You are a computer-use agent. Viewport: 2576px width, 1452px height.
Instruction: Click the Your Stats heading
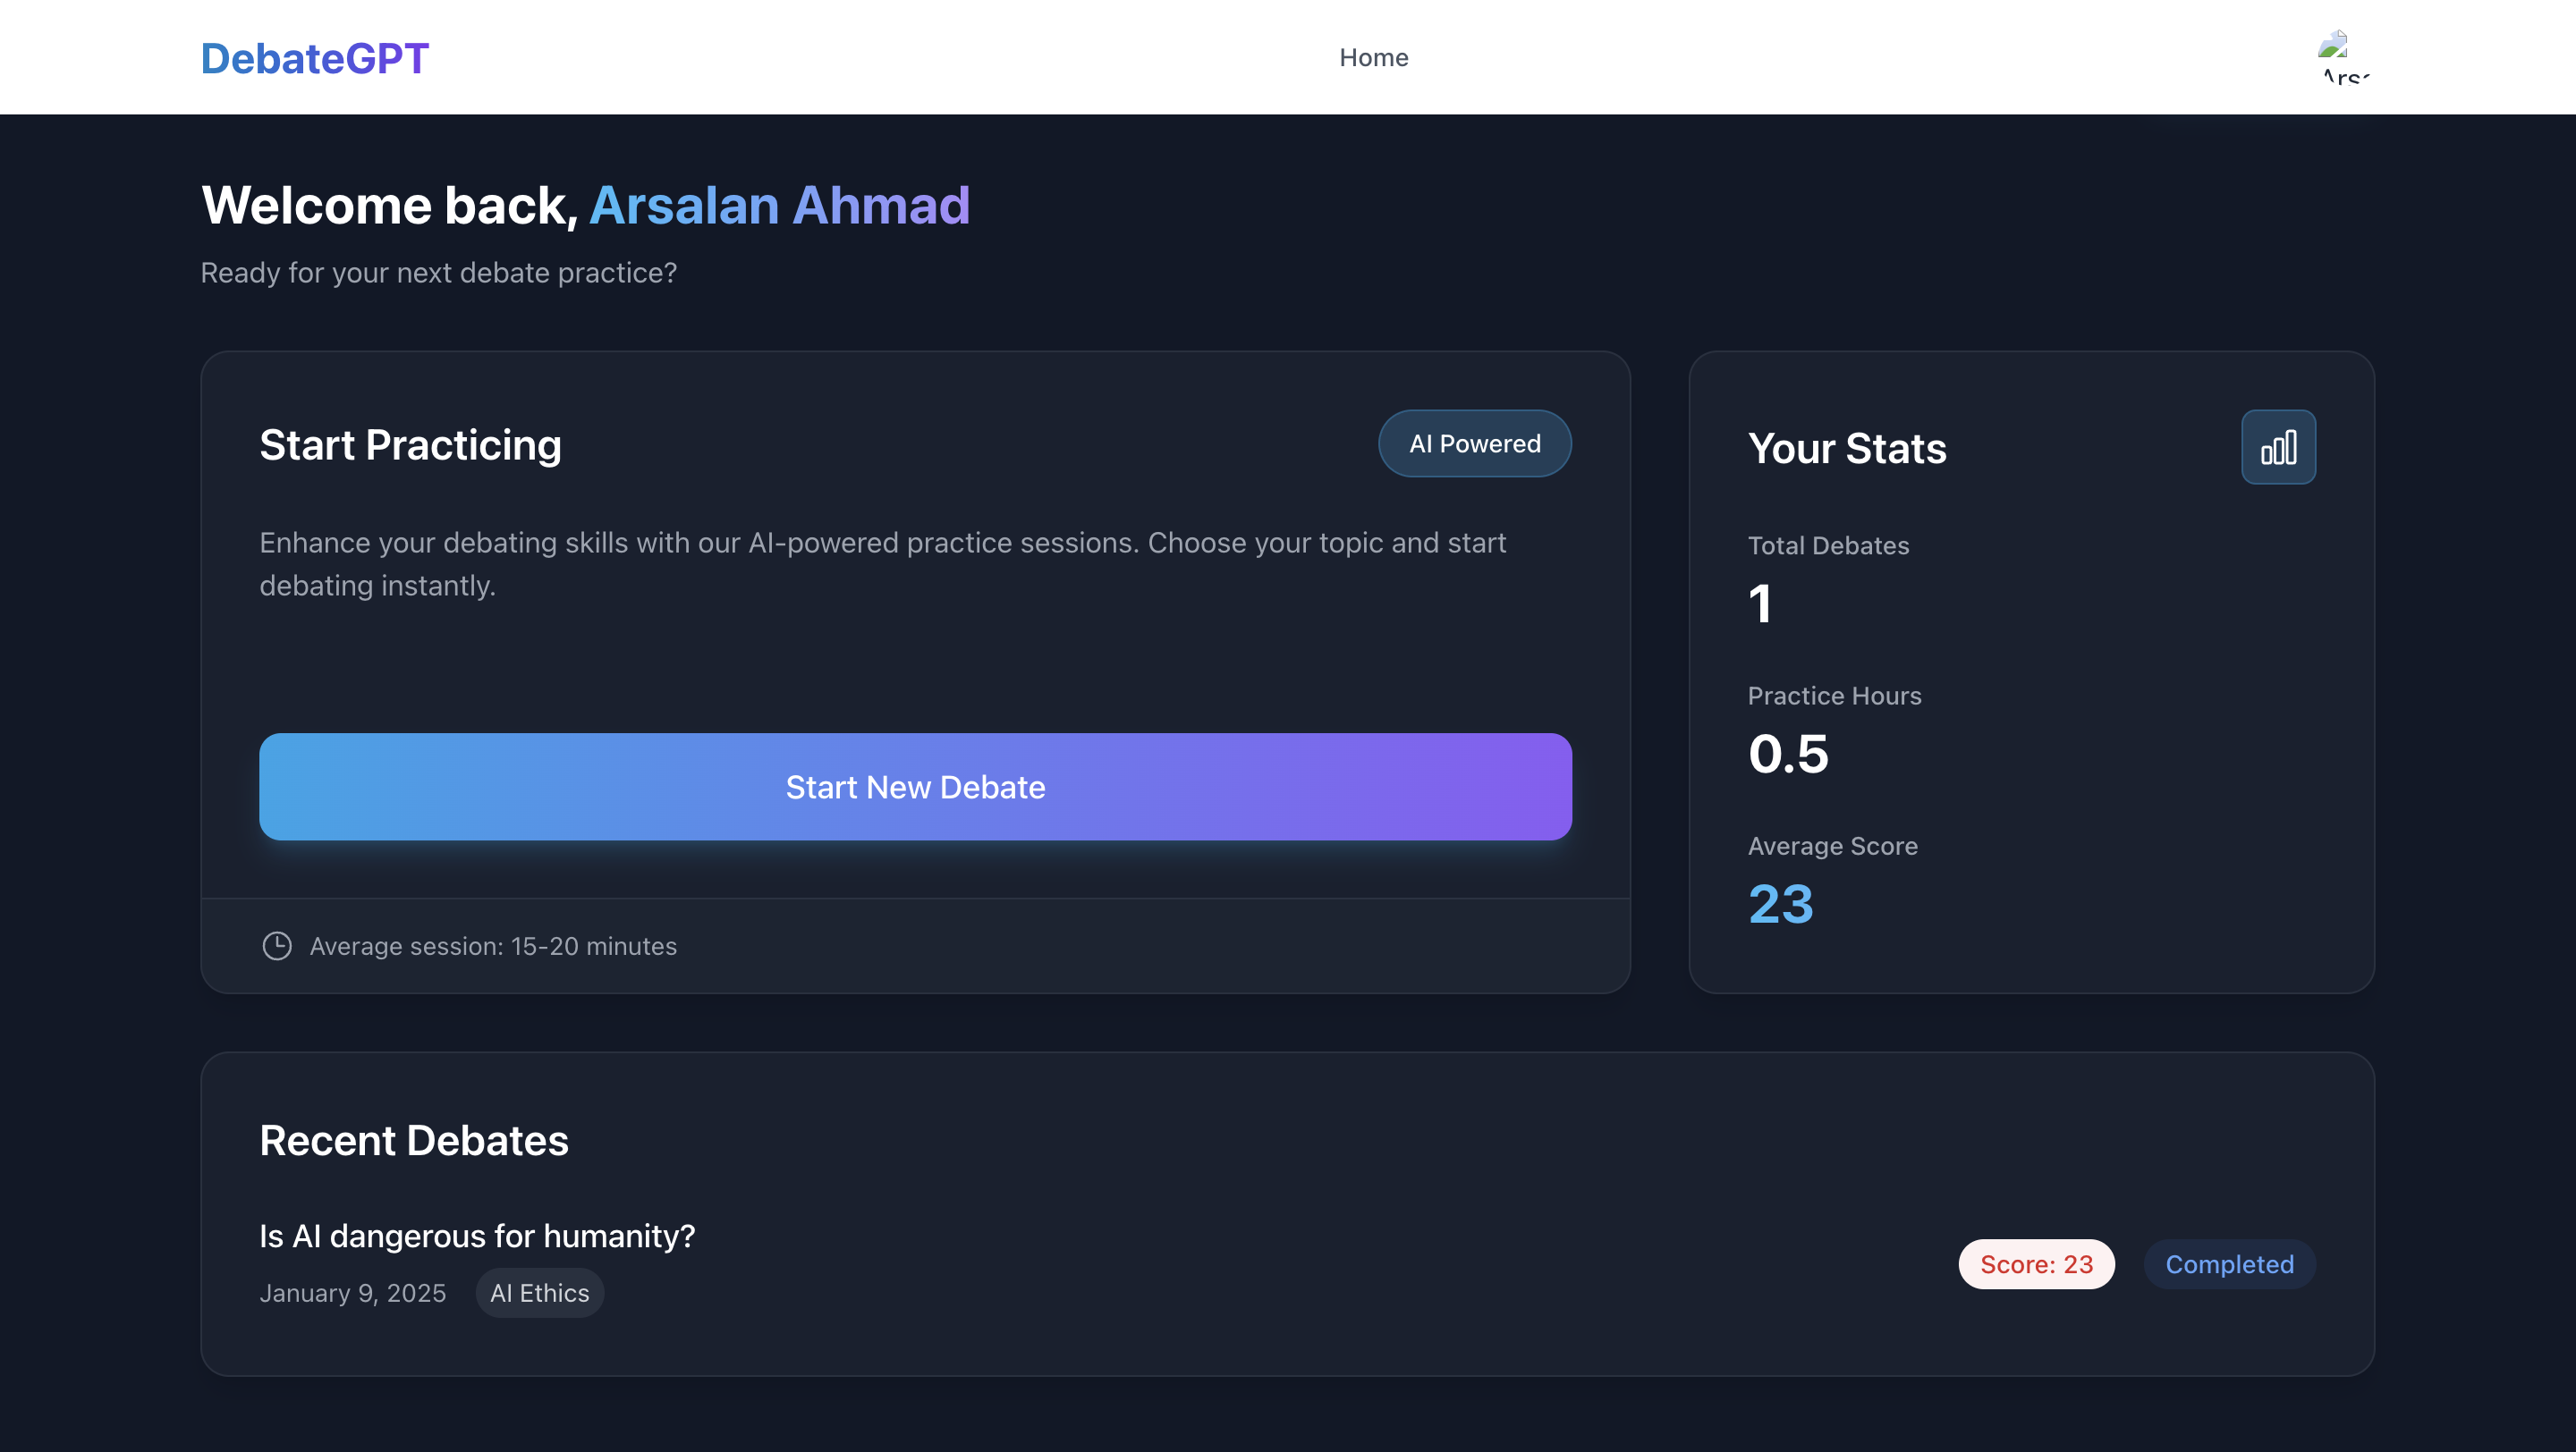tap(1846, 448)
